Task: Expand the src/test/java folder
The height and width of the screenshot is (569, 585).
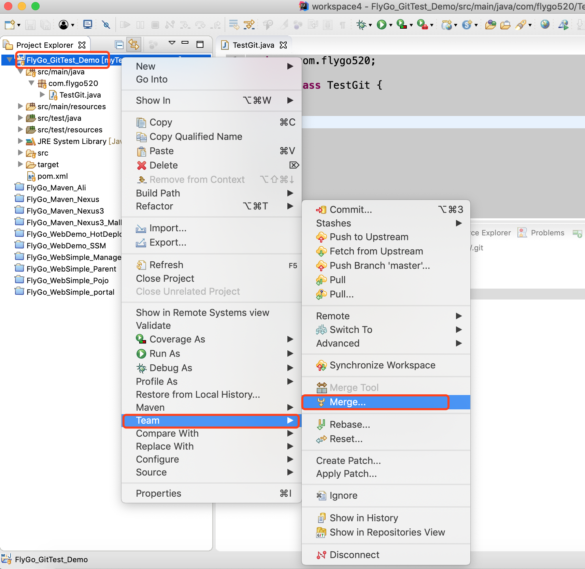Action: click(20, 118)
